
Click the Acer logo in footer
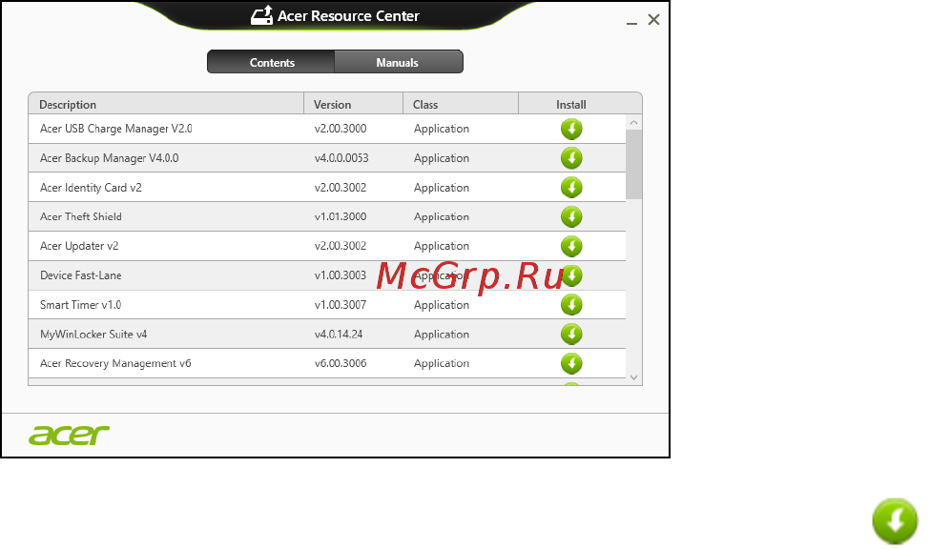click(69, 436)
